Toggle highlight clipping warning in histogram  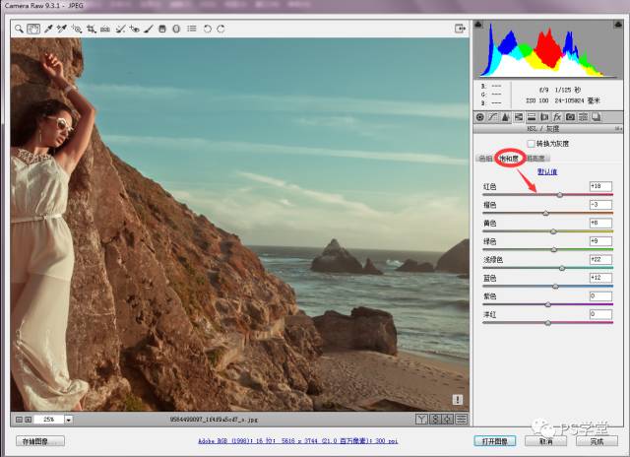tap(617, 24)
